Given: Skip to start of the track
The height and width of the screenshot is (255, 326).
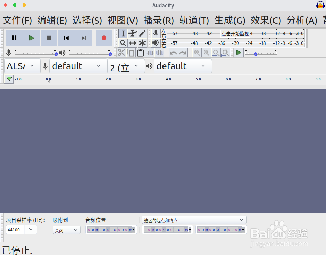Looking at the screenshot, I should (66, 38).
